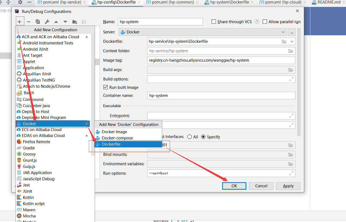Select the All host interfaces radio button
Viewport: 346px width, 222px height.
190,137
